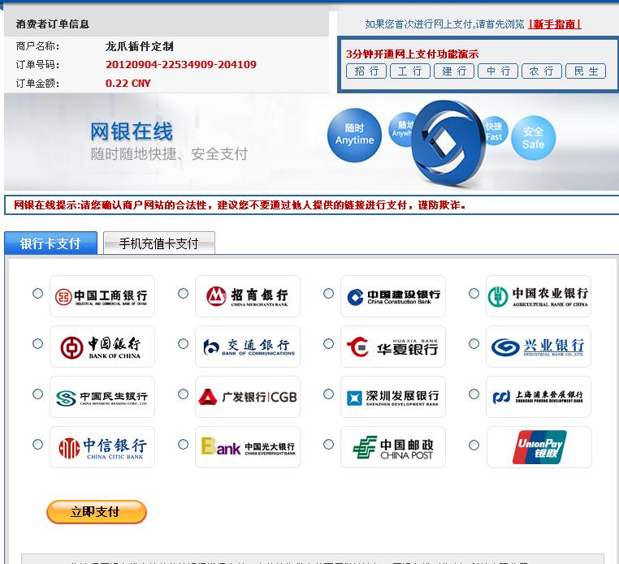Click the UnionPay 银联 logo
The width and height of the screenshot is (619, 564).
(x=539, y=447)
